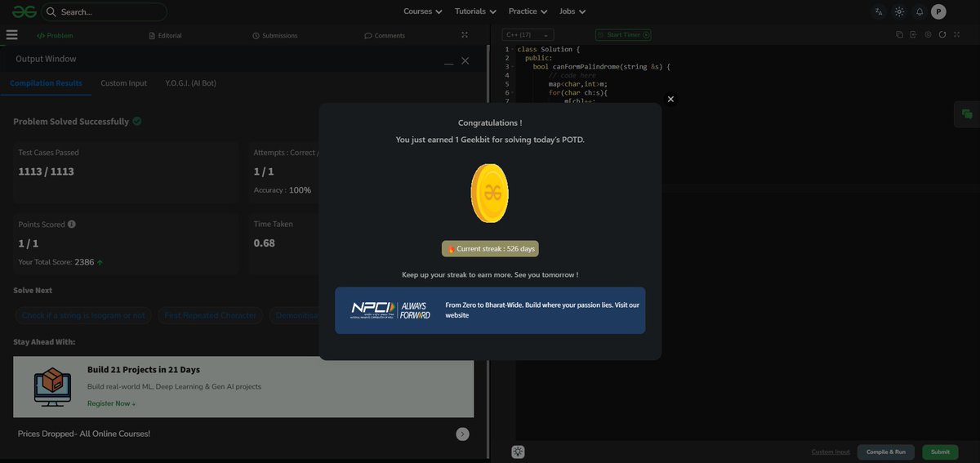Viewport: 980px width, 463px height.
Task: Open the Build 21 Projects banner image
Action: point(52,386)
